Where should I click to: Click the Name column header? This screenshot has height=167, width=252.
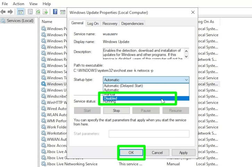(x=47, y=21)
